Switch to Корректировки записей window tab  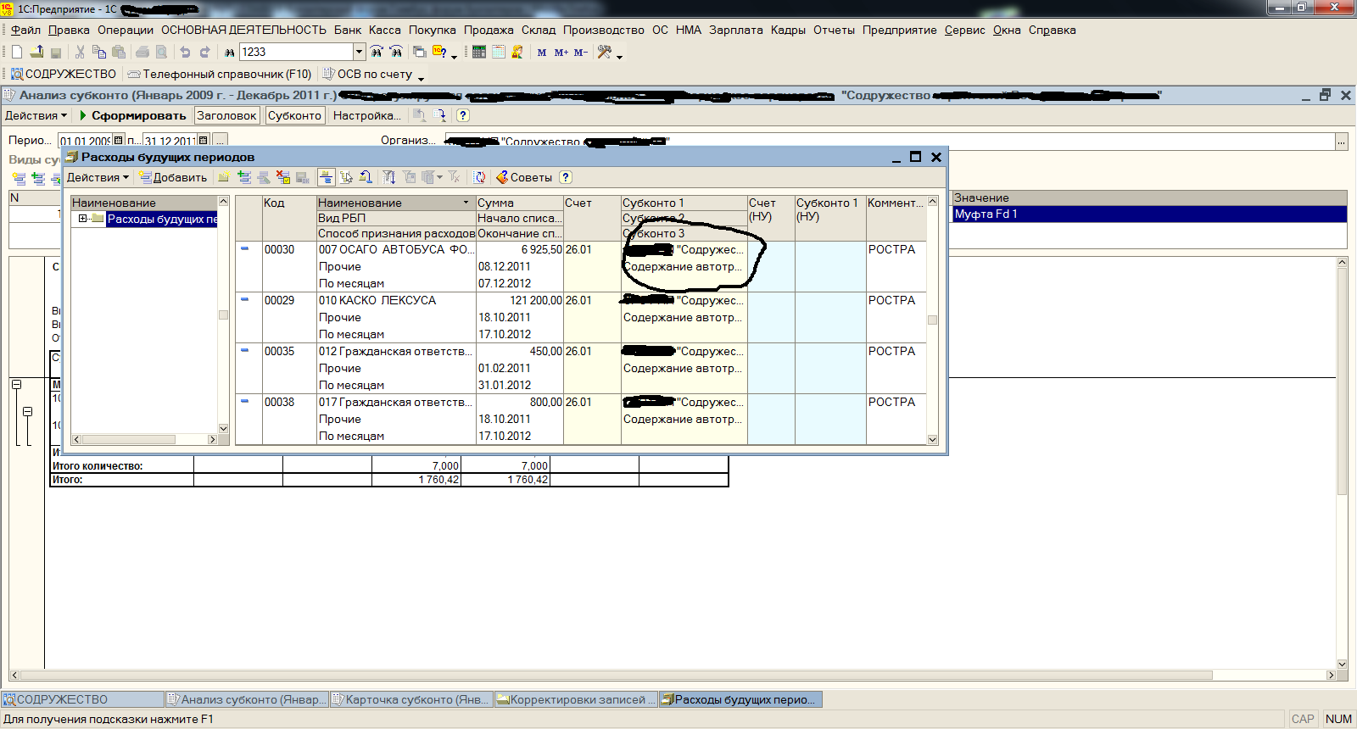click(576, 699)
